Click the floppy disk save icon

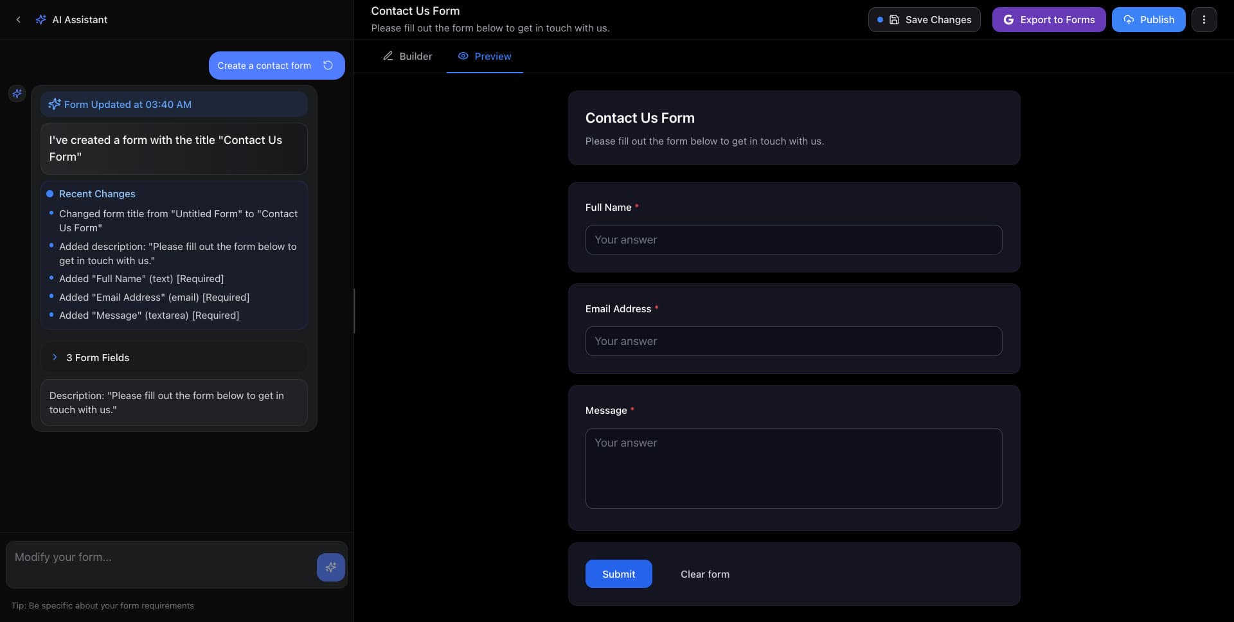pos(894,20)
